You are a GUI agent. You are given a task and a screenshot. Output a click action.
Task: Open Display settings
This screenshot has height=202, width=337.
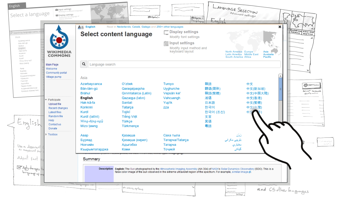(184, 32)
